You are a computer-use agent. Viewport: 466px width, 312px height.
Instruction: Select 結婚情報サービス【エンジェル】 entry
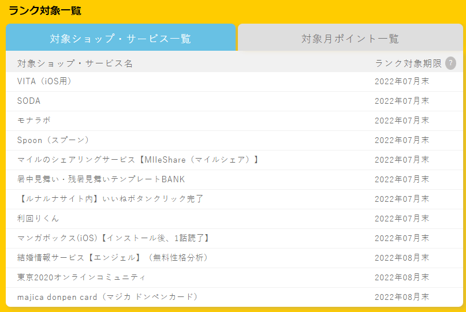(x=113, y=258)
